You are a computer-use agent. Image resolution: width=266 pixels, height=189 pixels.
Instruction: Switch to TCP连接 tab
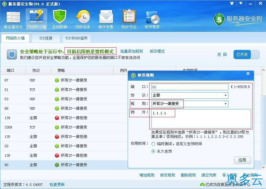(x=46, y=38)
